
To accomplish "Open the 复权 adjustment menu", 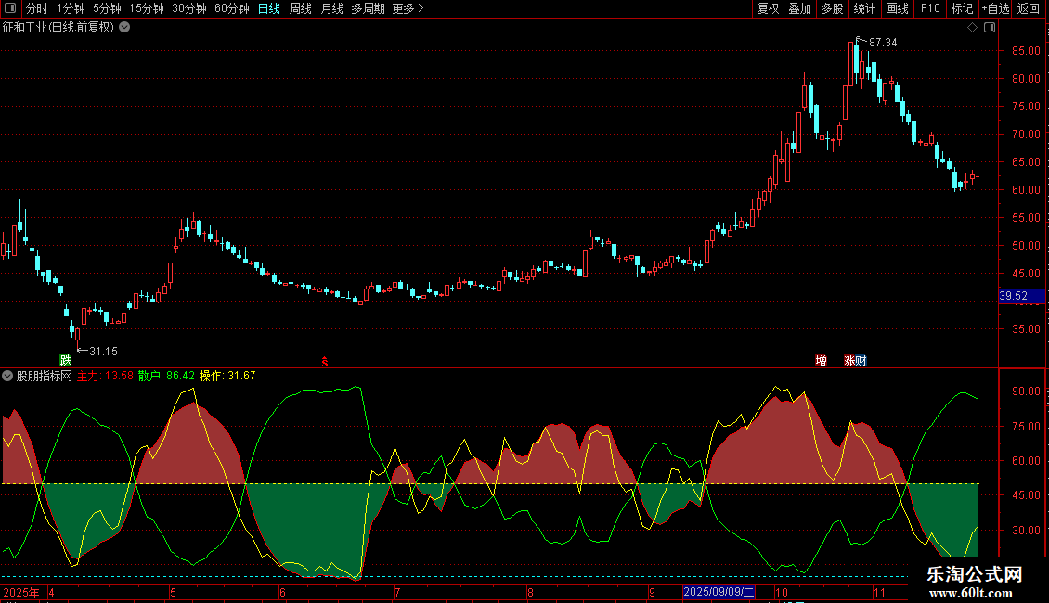I will pyautogui.click(x=768, y=8).
